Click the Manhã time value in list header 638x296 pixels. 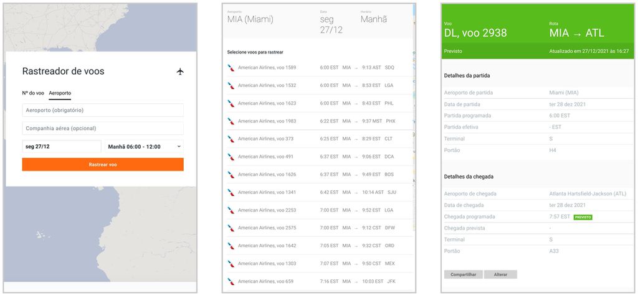tap(374, 19)
